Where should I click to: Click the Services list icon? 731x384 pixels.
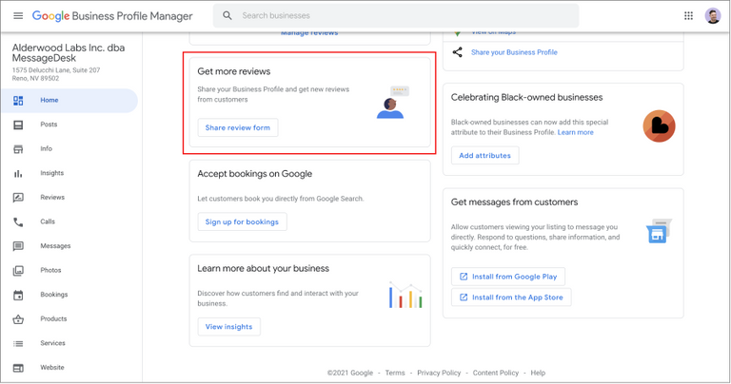[18, 343]
